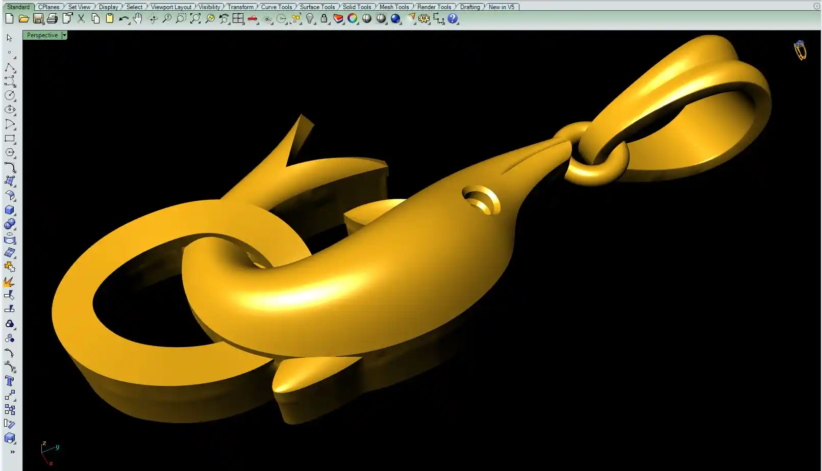Toggle the light bulb hide/show objects icon
The height and width of the screenshot is (471, 822).
(x=310, y=19)
